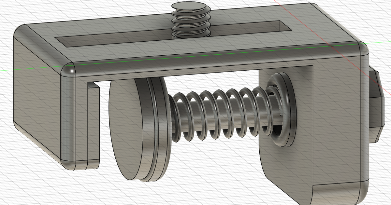Click the flat cap atop the threaded stud
Screen dimensions: 391x205
(x=188, y=6)
